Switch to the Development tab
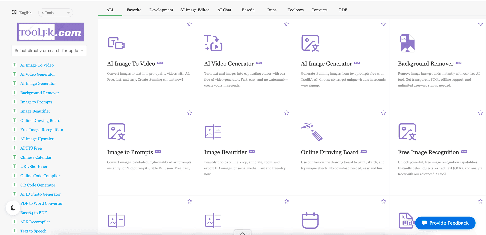The height and width of the screenshot is (235, 486). point(161,10)
